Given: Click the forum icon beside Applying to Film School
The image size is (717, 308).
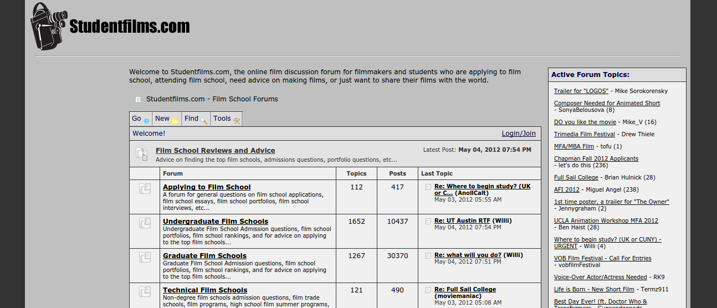Looking at the screenshot, I should (145, 189).
